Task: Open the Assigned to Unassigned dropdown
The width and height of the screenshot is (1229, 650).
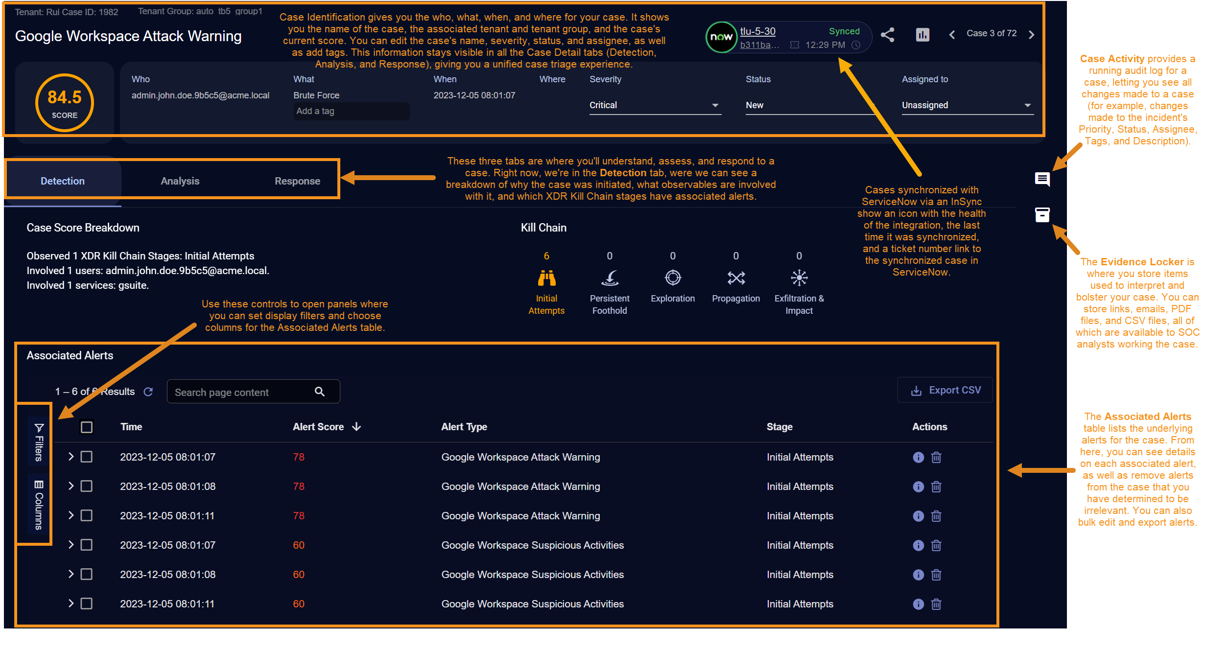Action: coord(967,106)
